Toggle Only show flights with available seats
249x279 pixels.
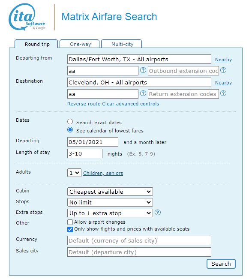tap(70, 229)
